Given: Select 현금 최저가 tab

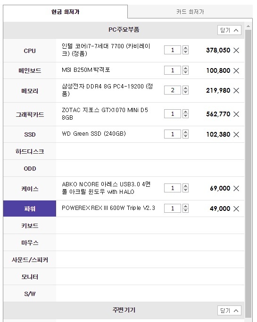Looking at the screenshot, I should pos(66,12).
